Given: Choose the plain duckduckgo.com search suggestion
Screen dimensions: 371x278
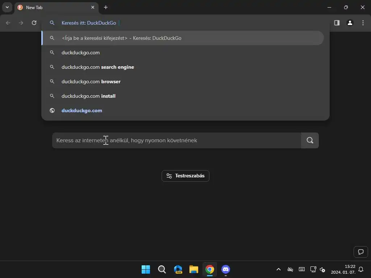Looking at the screenshot, I should coord(183,52).
